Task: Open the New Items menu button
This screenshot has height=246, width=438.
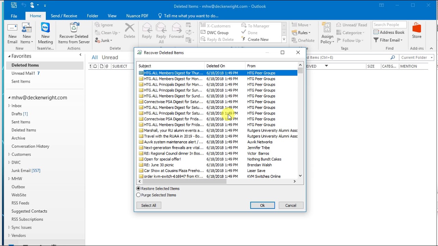Action: [27, 33]
